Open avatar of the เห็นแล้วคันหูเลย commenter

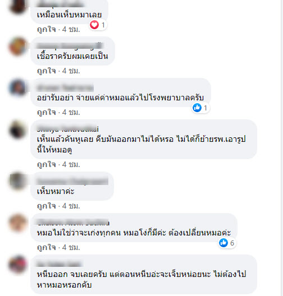click(18, 129)
